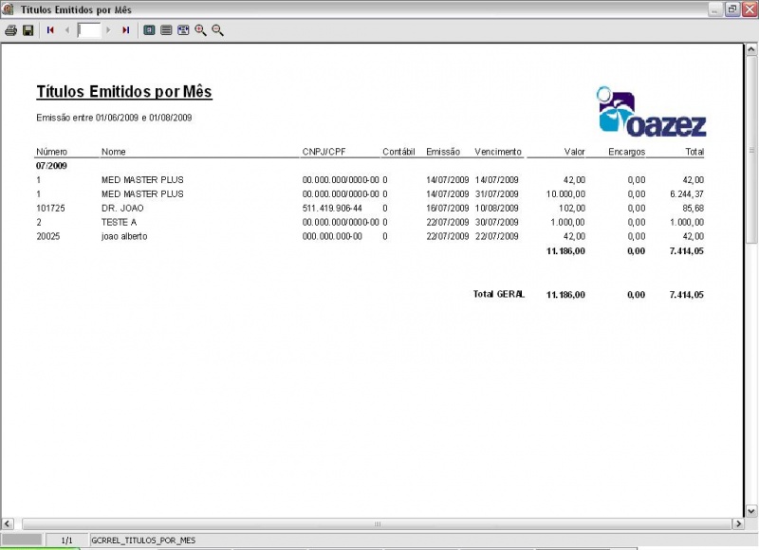Go to the next page
Image resolution: width=759 pixels, height=550 pixels.
point(108,30)
